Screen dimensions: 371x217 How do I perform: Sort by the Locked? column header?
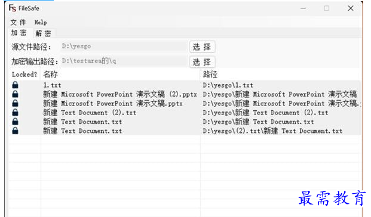click(x=24, y=75)
